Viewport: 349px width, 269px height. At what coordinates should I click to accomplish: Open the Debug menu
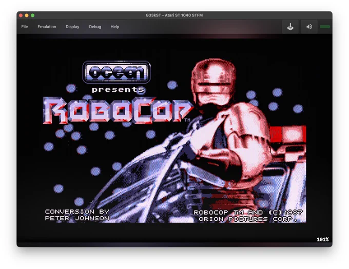point(95,27)
